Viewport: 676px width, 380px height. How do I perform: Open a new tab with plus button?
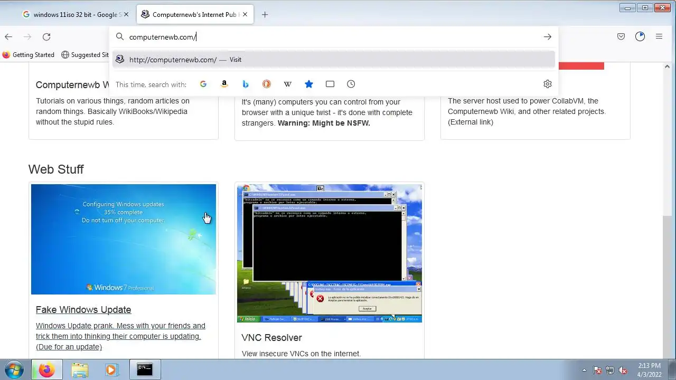[265, 15]
